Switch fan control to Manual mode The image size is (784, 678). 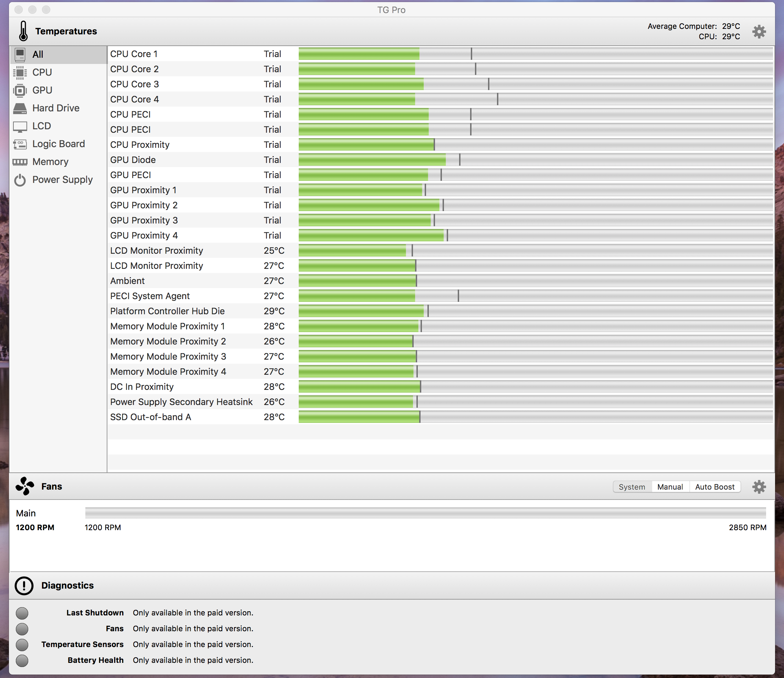point(670,487)
